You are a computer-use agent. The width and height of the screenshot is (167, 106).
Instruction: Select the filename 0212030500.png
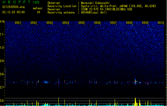pos(14,7)
